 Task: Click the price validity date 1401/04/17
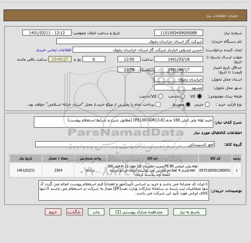click(179, 69)
